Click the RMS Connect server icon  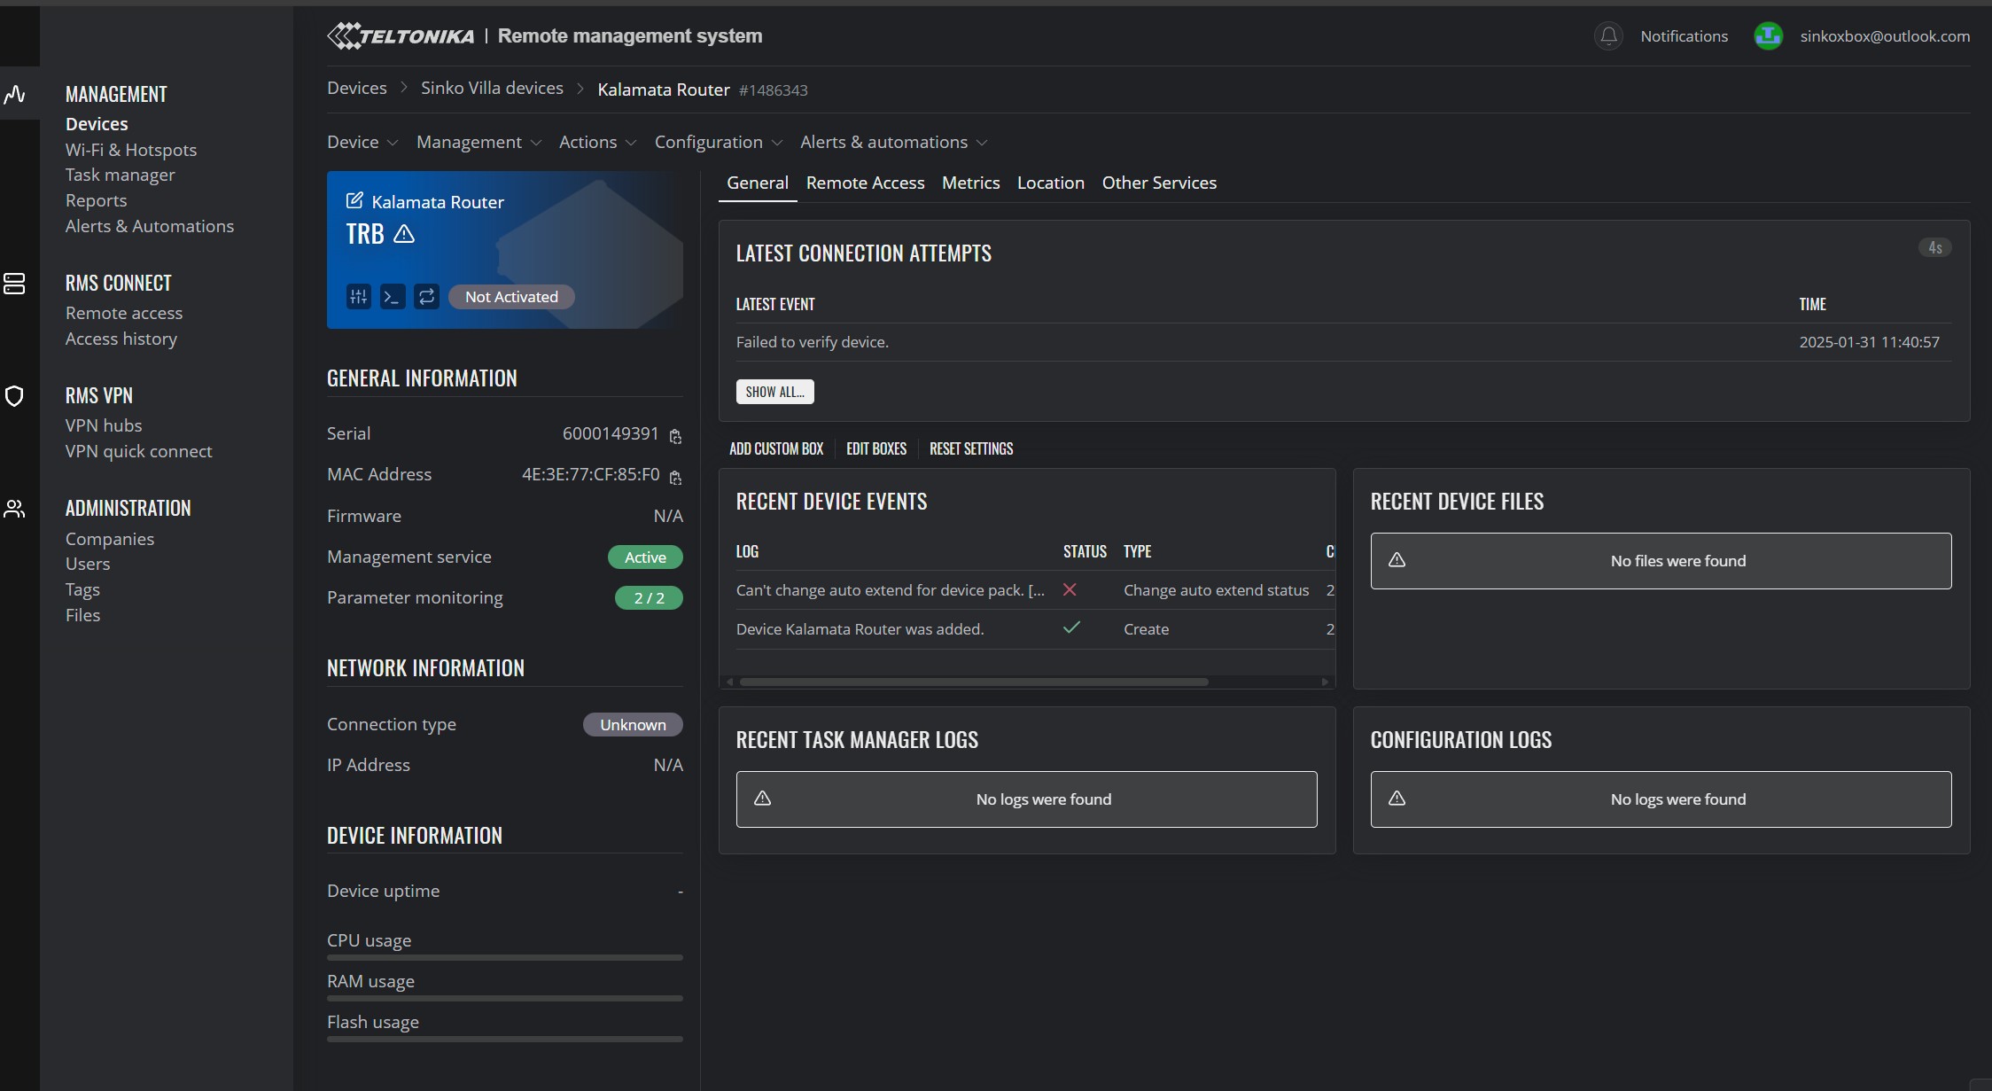click(14, 284)
